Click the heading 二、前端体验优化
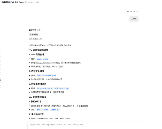 click(37, 97)
